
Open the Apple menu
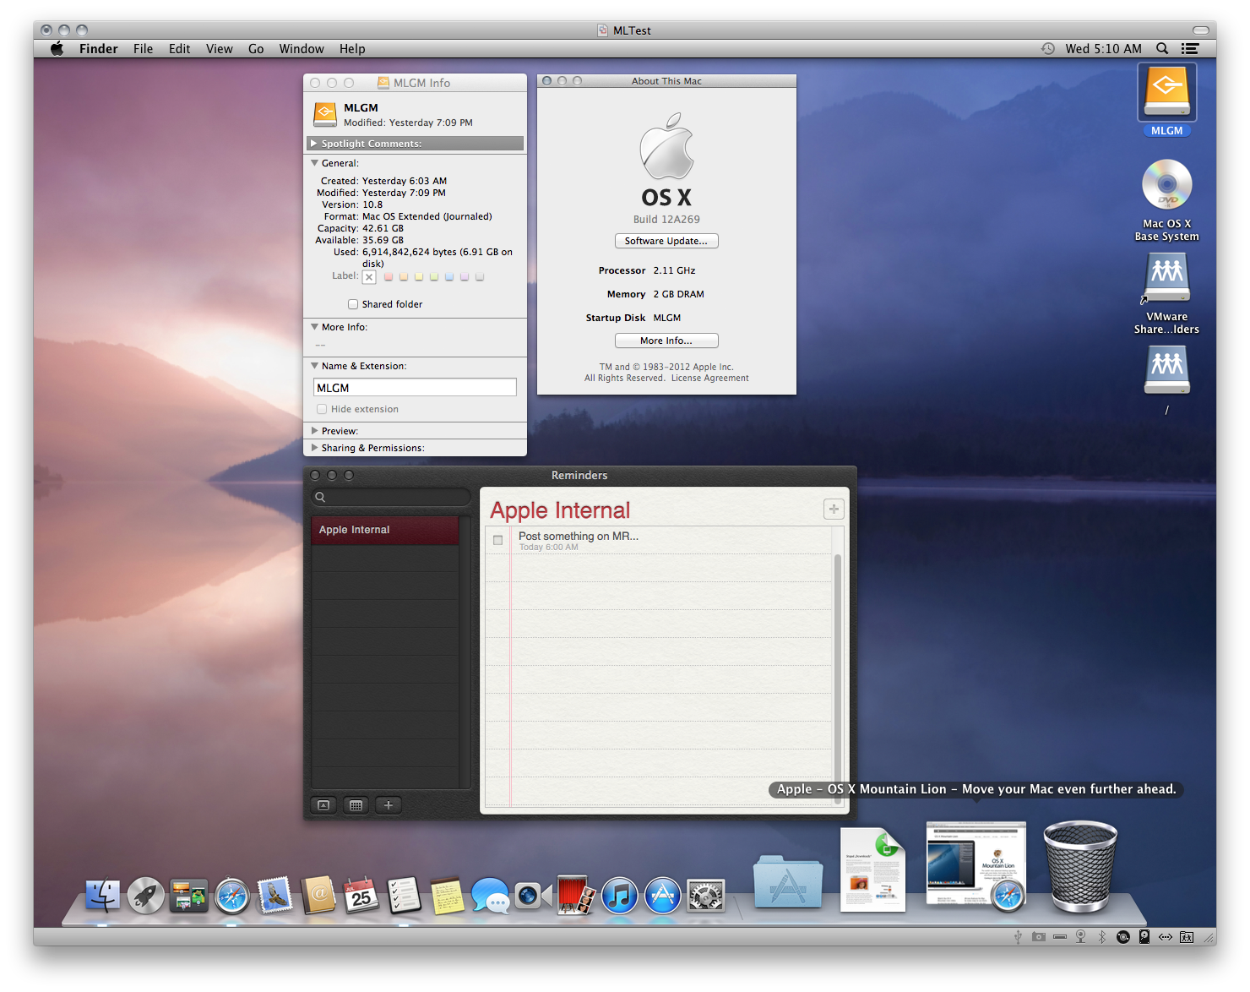pos(57,48)
